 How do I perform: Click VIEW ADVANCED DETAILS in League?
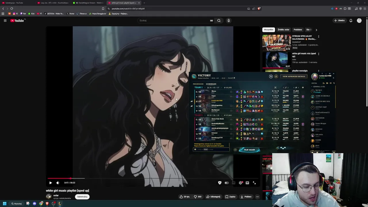coord(294,76)
